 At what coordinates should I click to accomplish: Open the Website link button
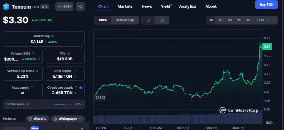click(38, 119)
